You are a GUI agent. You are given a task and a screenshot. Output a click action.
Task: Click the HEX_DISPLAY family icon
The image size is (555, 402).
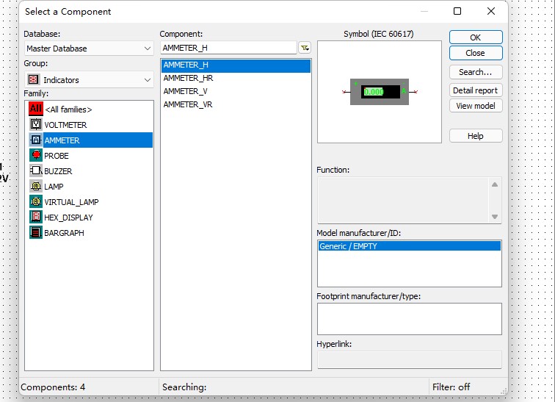point(36,217)
